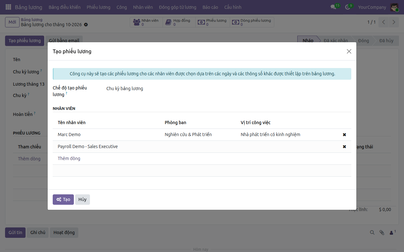The height and width of the screenshot is (252, 404).
Task: Remove Payroll Demo - Sales Executive row
Action: tap(344, 146)
